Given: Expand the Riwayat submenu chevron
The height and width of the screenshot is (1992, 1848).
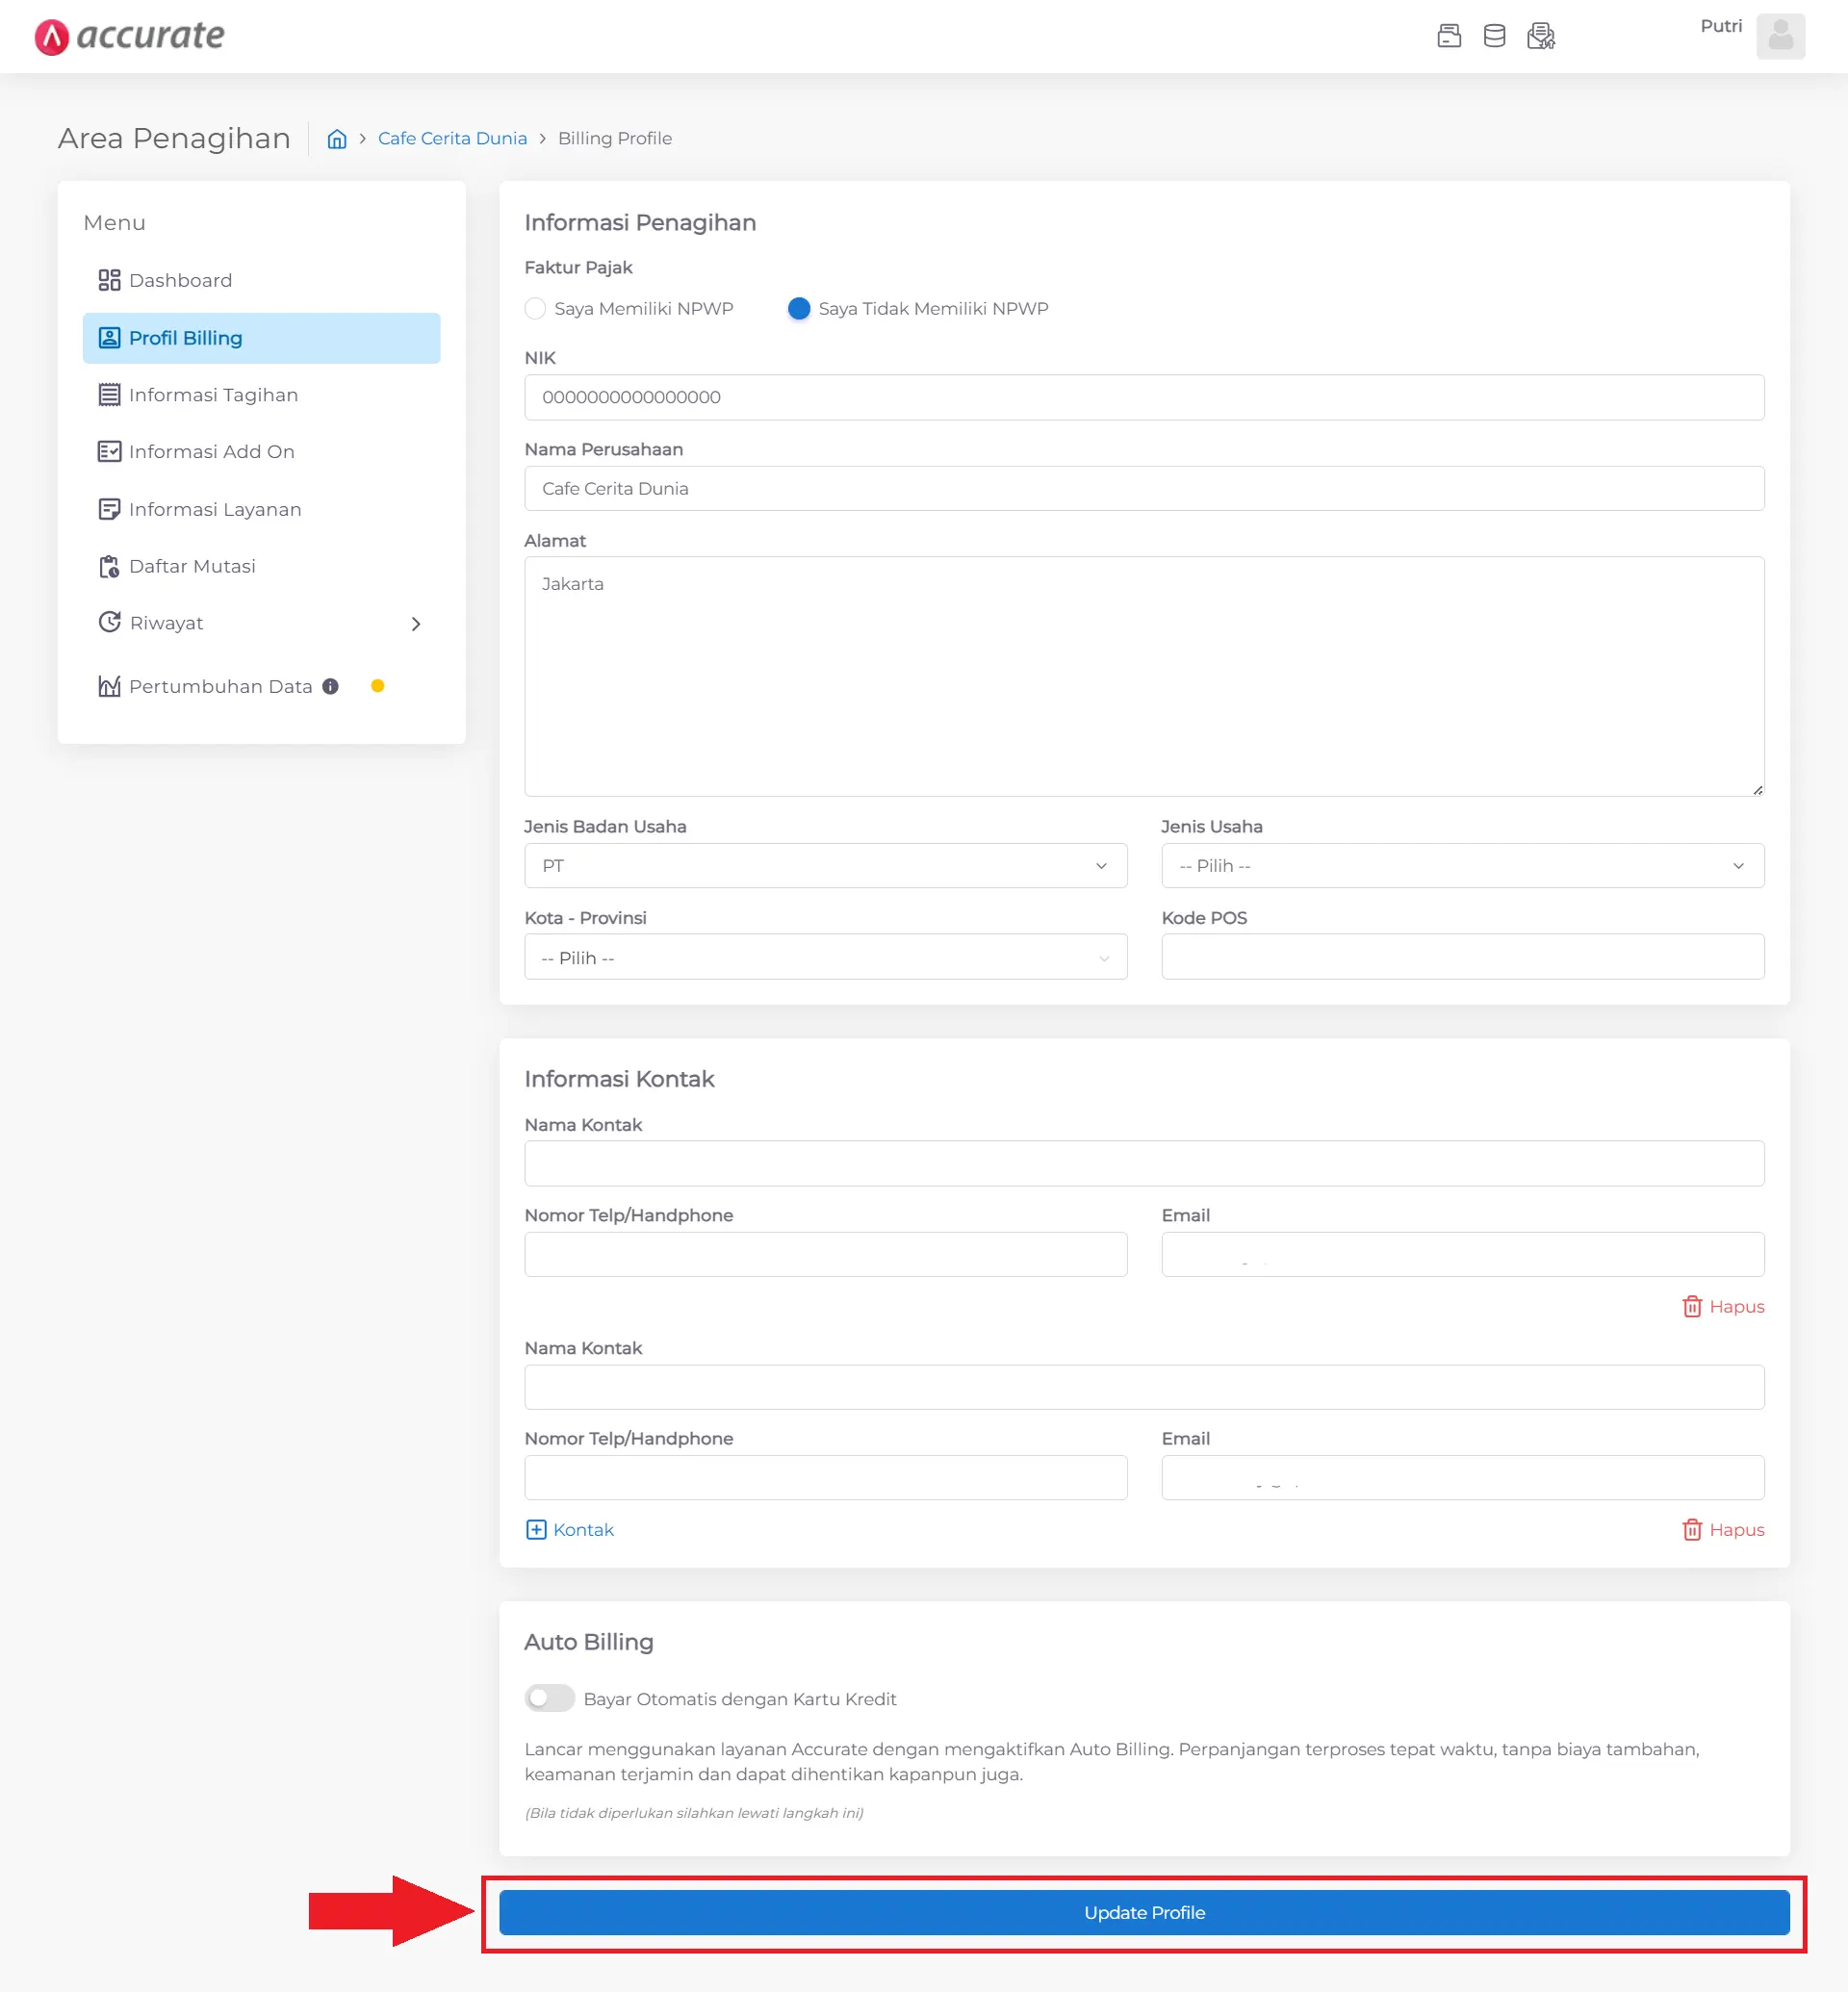Looking at the screenshot, I should 416,624.
